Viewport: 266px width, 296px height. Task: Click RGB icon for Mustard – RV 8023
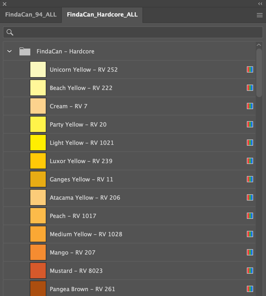click(250, 271)
